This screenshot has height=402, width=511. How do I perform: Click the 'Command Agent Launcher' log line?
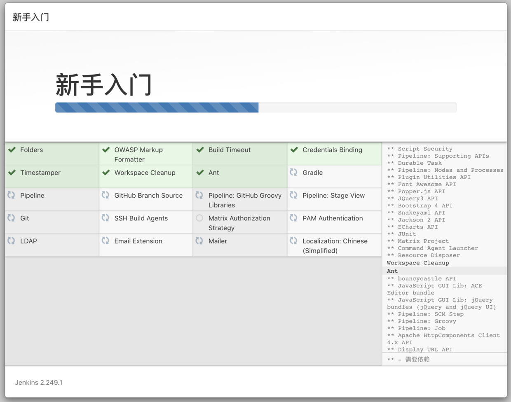(432, 248)
